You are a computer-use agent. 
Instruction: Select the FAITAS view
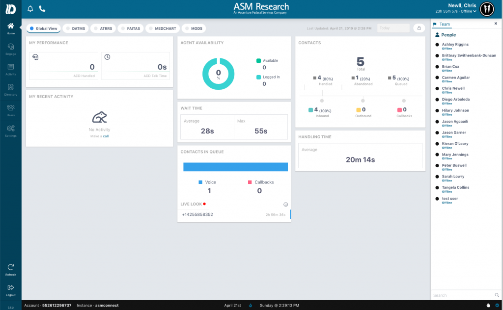coord(131,28)
